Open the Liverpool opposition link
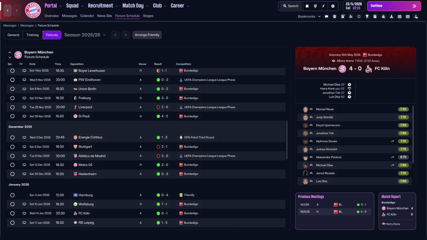 pos(85,107)
